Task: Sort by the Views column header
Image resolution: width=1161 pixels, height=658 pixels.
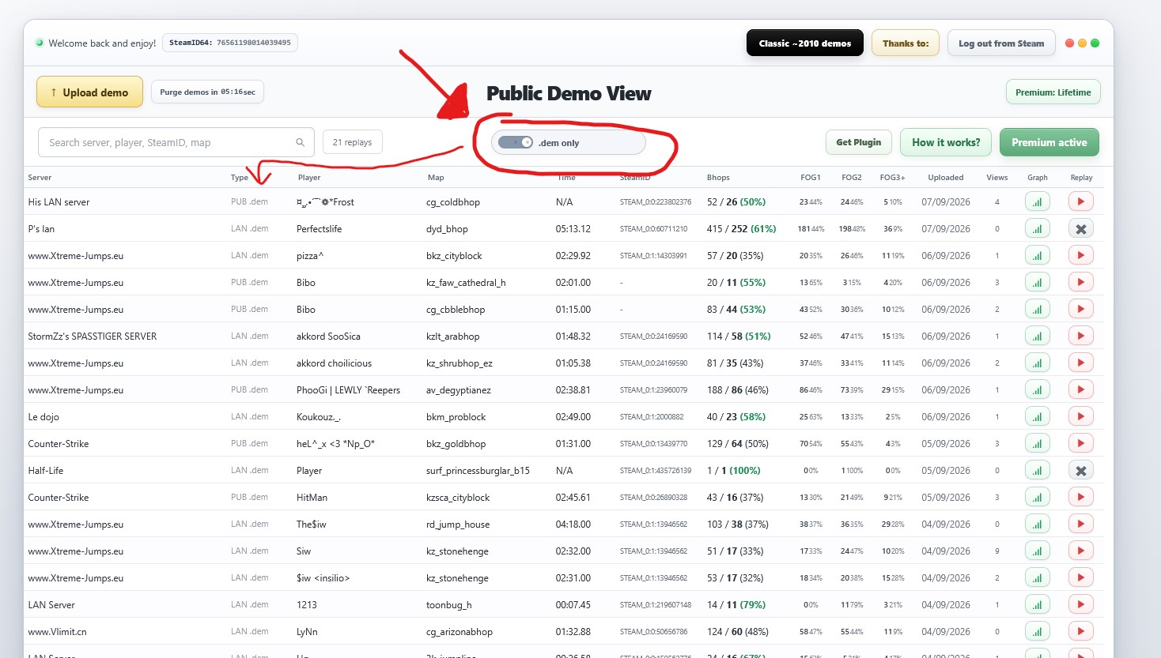Action: click(x=997, y=178)
